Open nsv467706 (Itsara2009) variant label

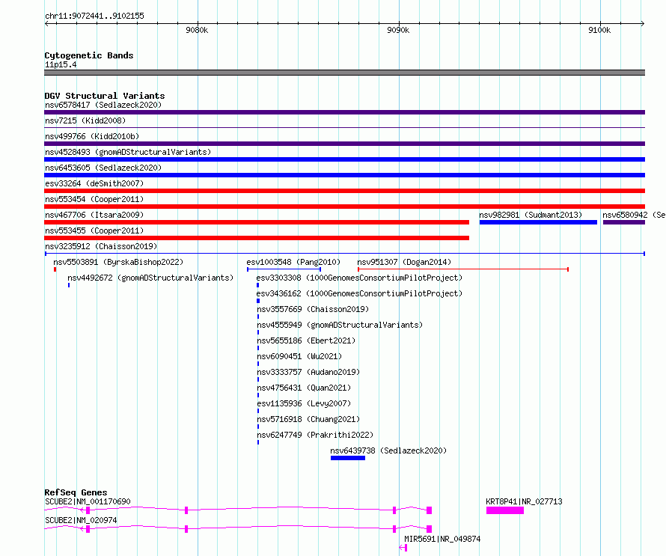[94, 215]
